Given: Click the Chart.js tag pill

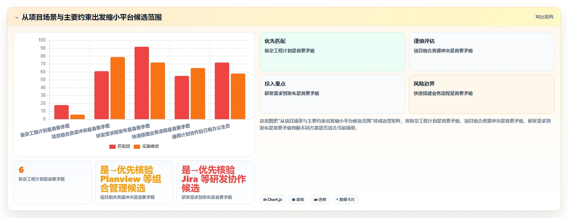Looking at the screenshot, I should pos(272,199).
